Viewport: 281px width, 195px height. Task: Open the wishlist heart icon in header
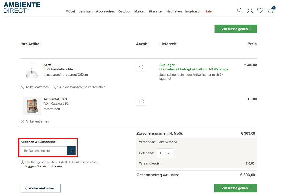point(260,10)
